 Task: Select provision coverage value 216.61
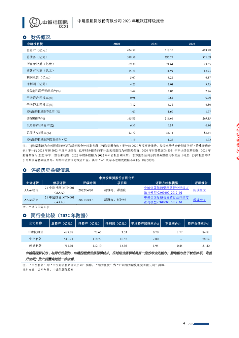tap(169, 118)
